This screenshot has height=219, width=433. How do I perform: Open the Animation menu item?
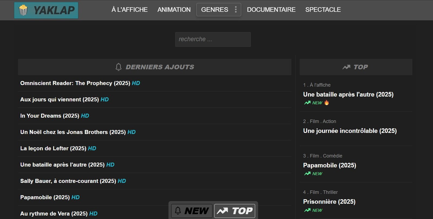coord(174,10)
